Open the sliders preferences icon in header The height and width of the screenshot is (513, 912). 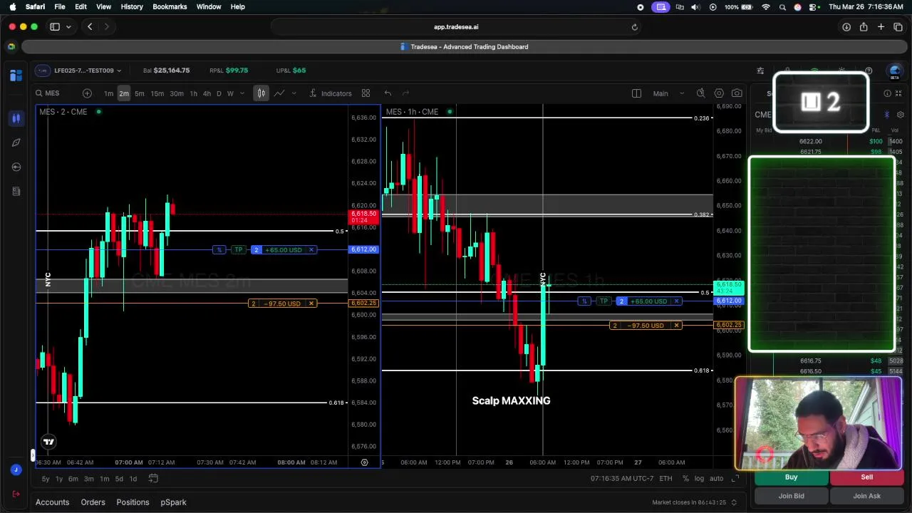(760, 71)
